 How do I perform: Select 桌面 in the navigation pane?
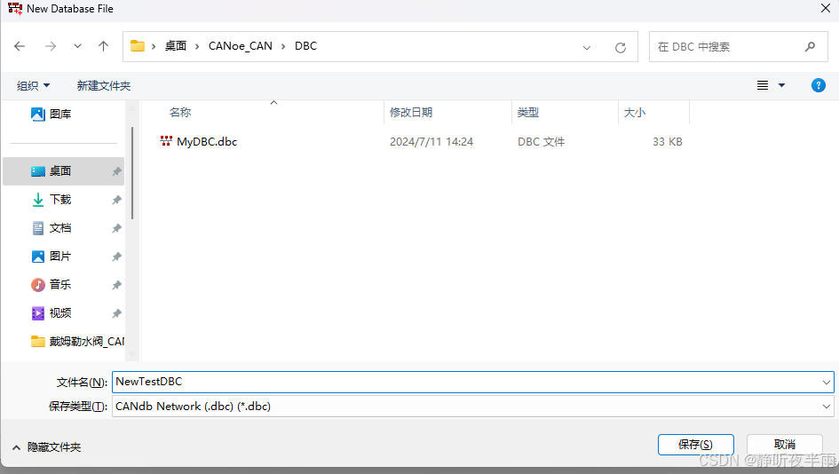click(x=64, y=171)
